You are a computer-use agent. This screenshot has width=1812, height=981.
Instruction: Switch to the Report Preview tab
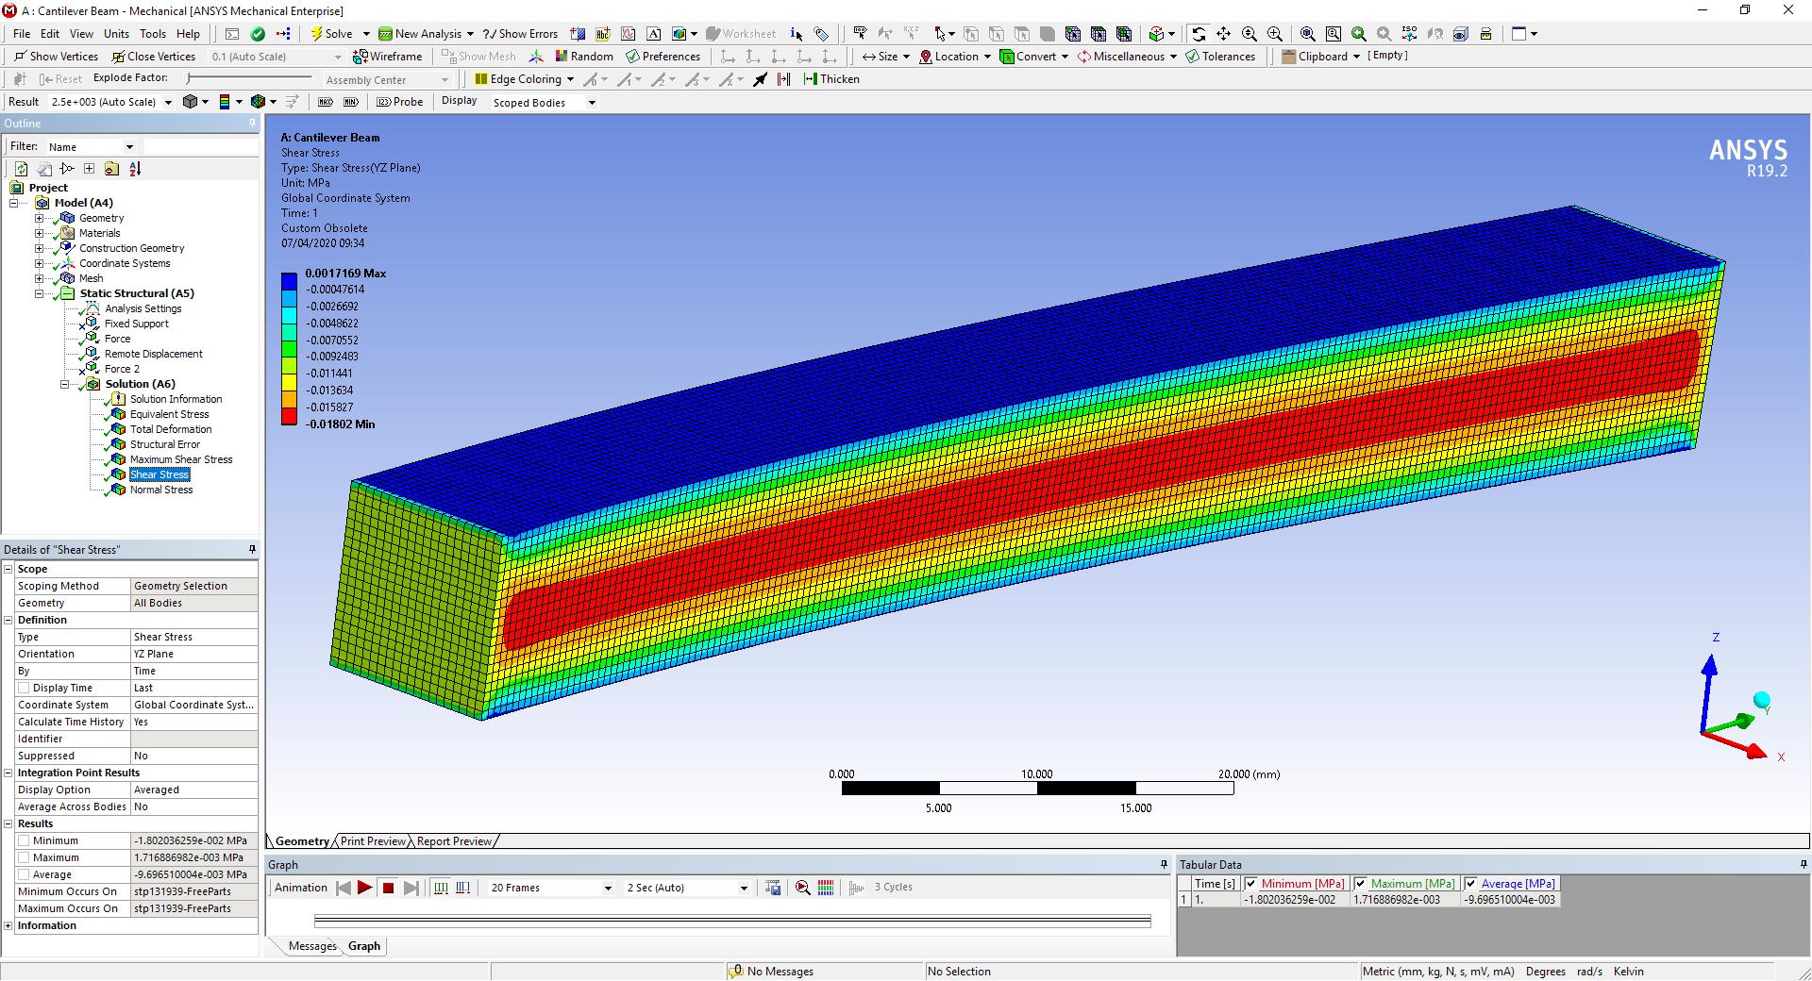pos(454,841)
